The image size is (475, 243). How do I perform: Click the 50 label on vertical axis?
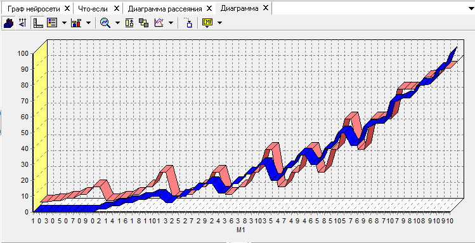pyautogui.click(x=25, y=133)
